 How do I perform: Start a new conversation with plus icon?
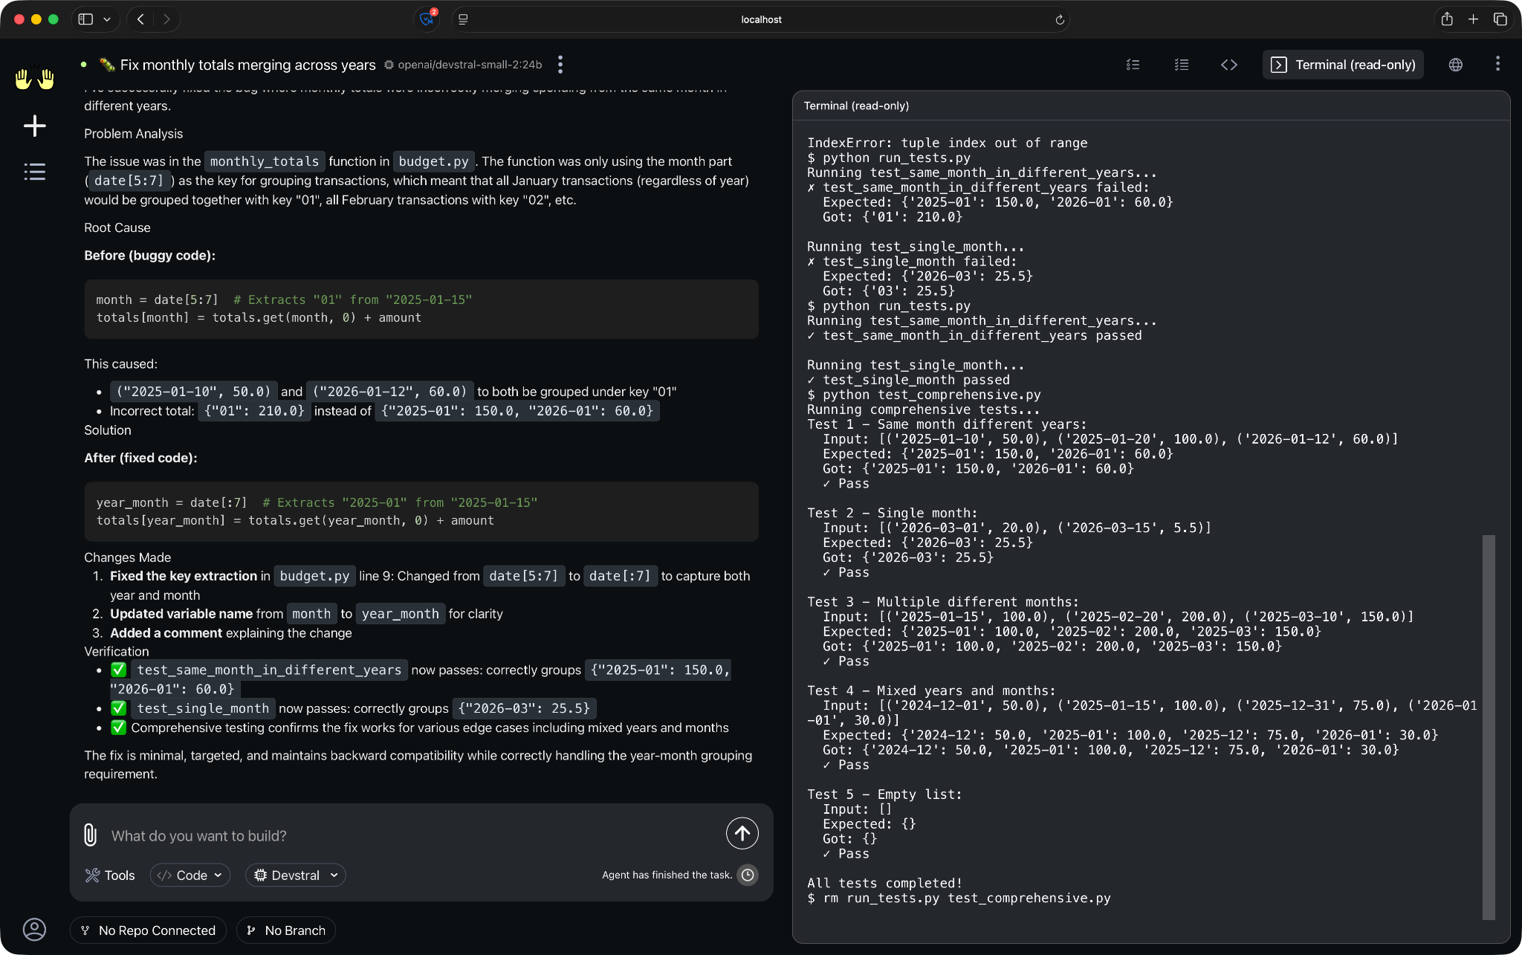tap(35, 126)
